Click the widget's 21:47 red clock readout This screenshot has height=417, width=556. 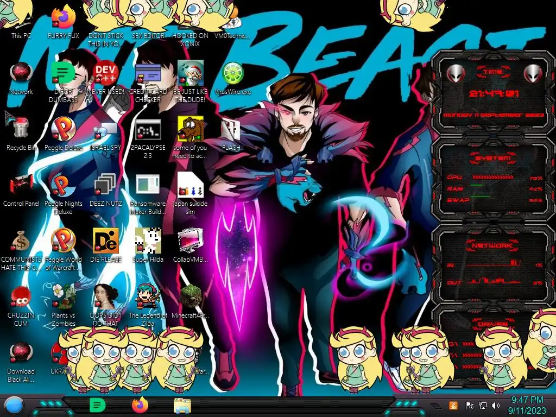tap(494, 93)
